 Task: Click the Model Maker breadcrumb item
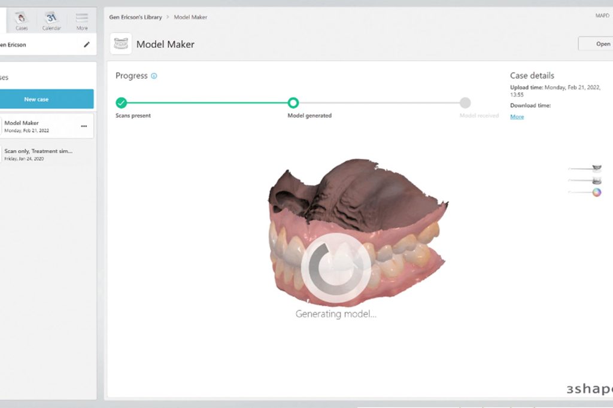[190, 17]
